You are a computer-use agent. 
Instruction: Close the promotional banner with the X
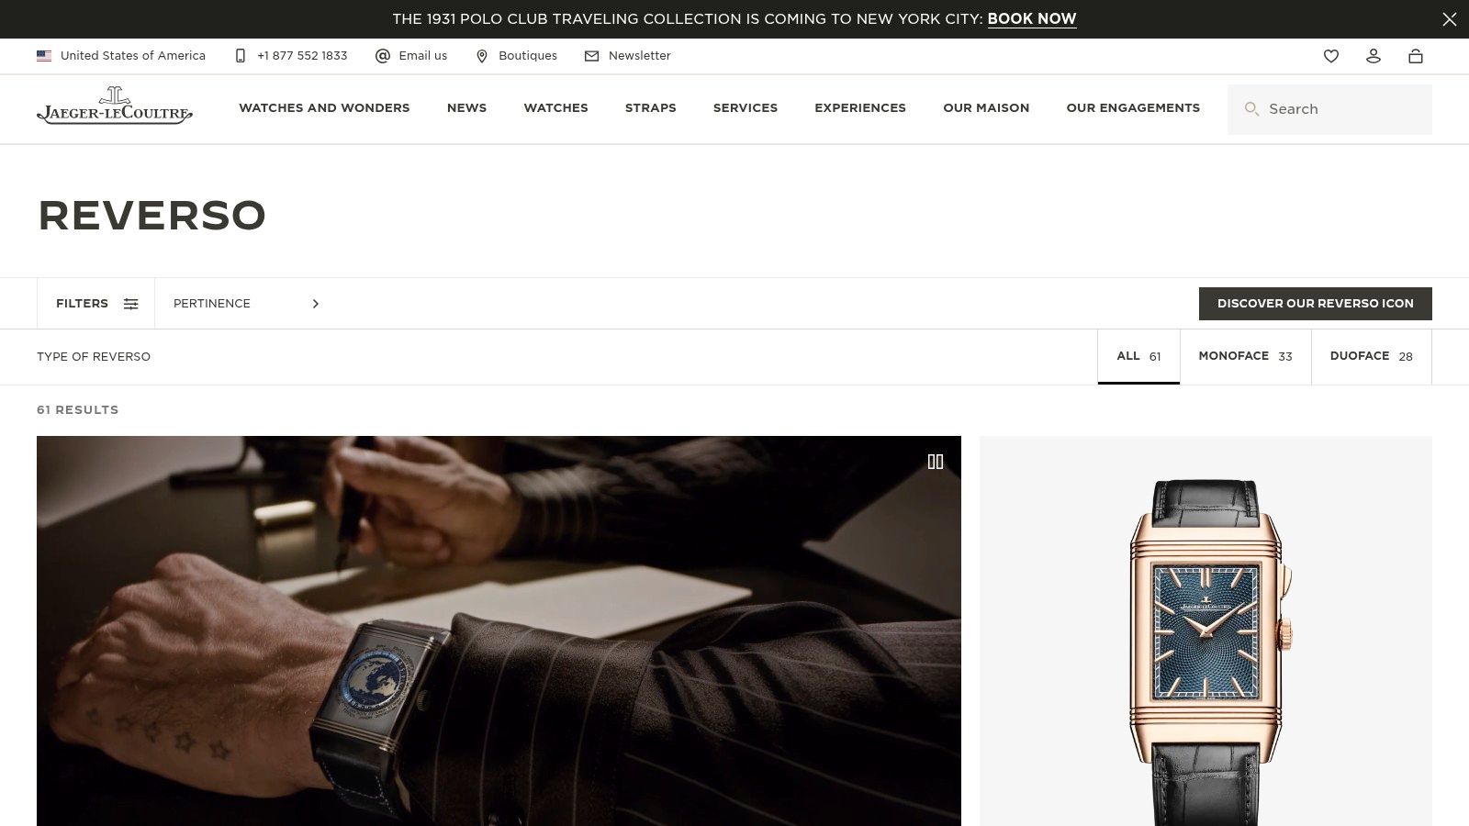(1449, 19)
